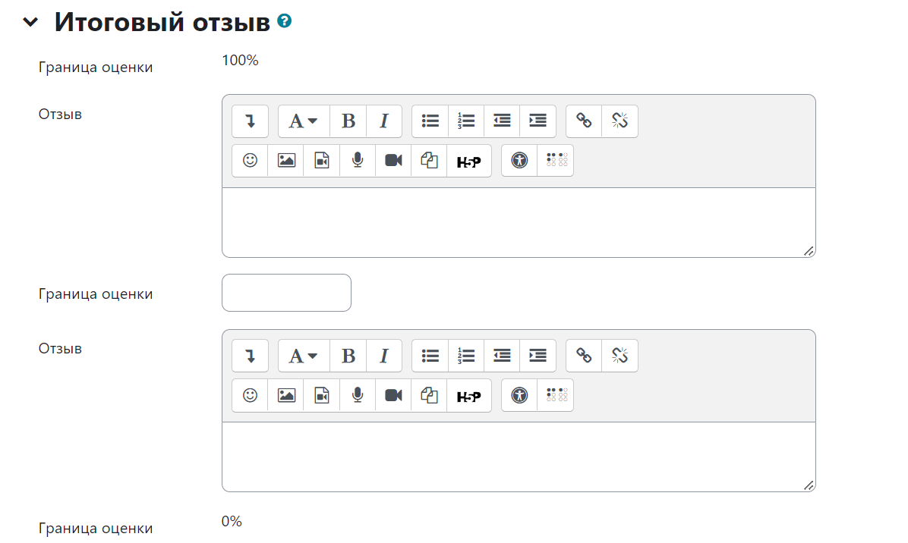This screenshot has height=543, width=908.
Task: Click the empty Граница оценки input field
Action: point(286,293)
